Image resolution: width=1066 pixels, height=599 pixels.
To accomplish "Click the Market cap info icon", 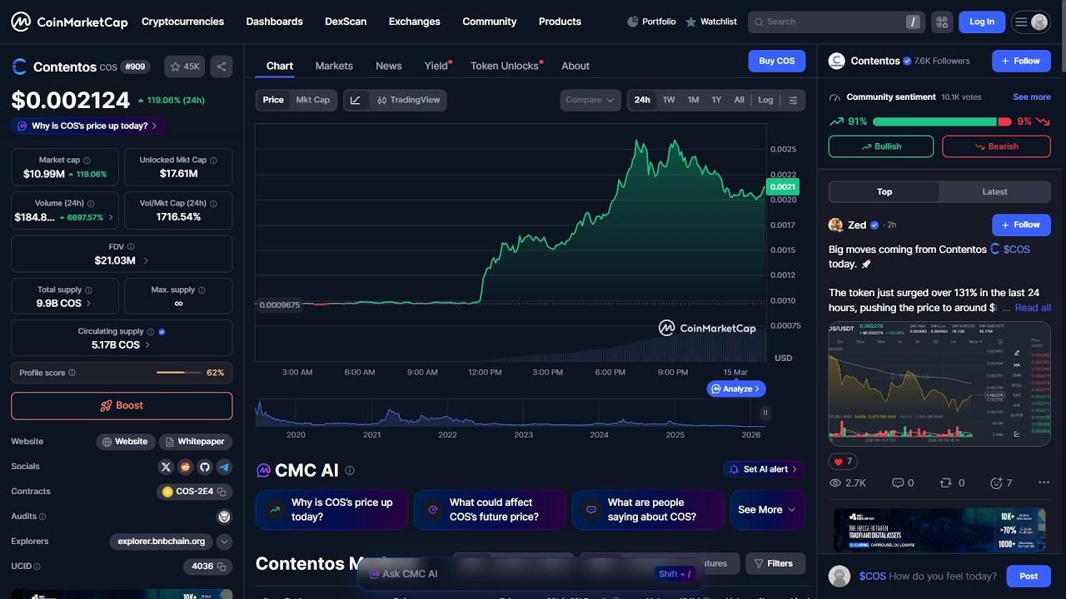I will tap(87, 161).
